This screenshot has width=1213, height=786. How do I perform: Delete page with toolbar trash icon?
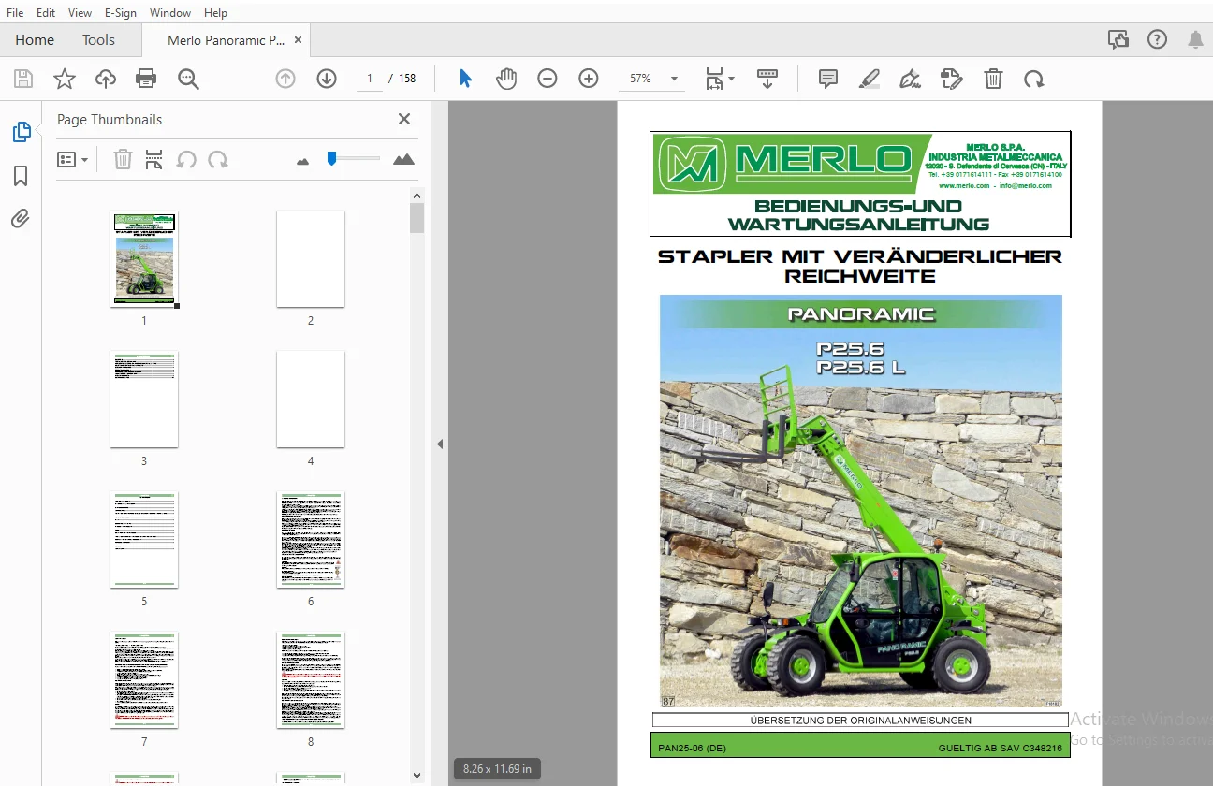tap(993, 79)
